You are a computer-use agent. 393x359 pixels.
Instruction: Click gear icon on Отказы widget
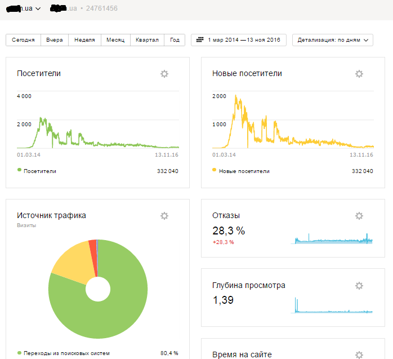click(359, 216)
